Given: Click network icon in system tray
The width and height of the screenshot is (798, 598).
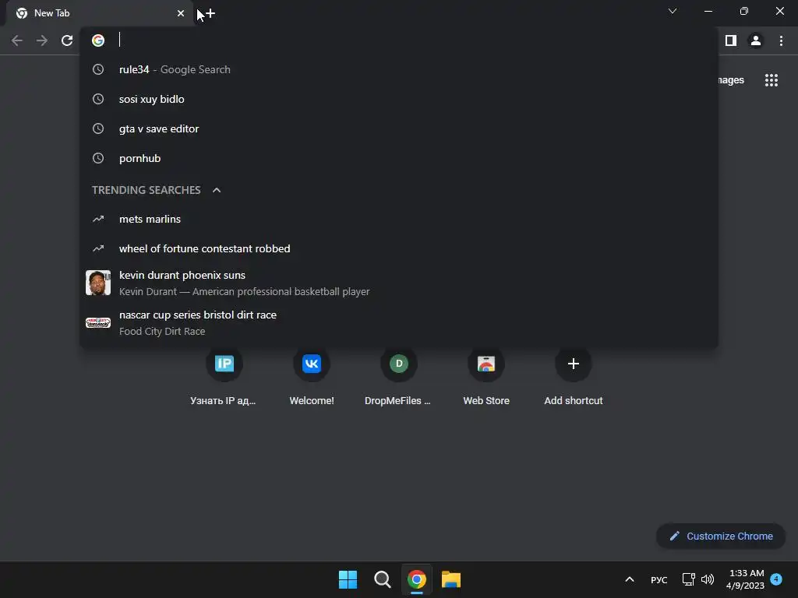Looking at the screenshot, I should pos(689,579).
